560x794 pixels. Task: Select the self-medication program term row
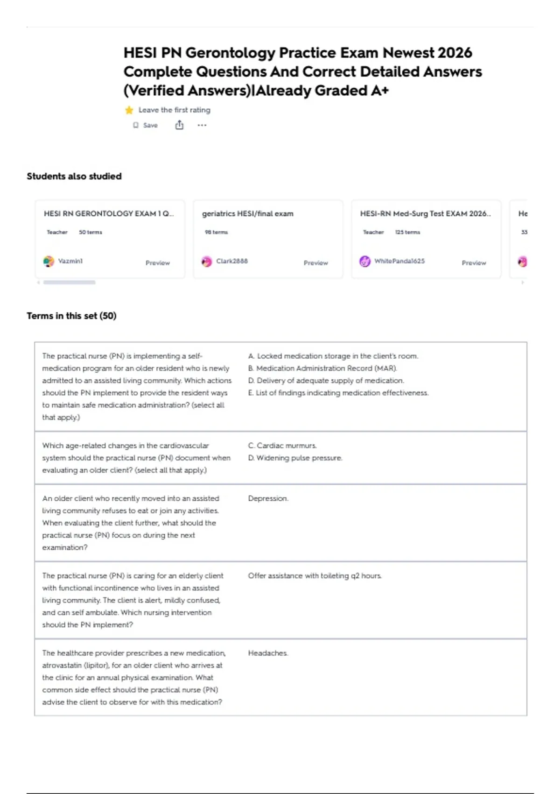click(280, 387)
